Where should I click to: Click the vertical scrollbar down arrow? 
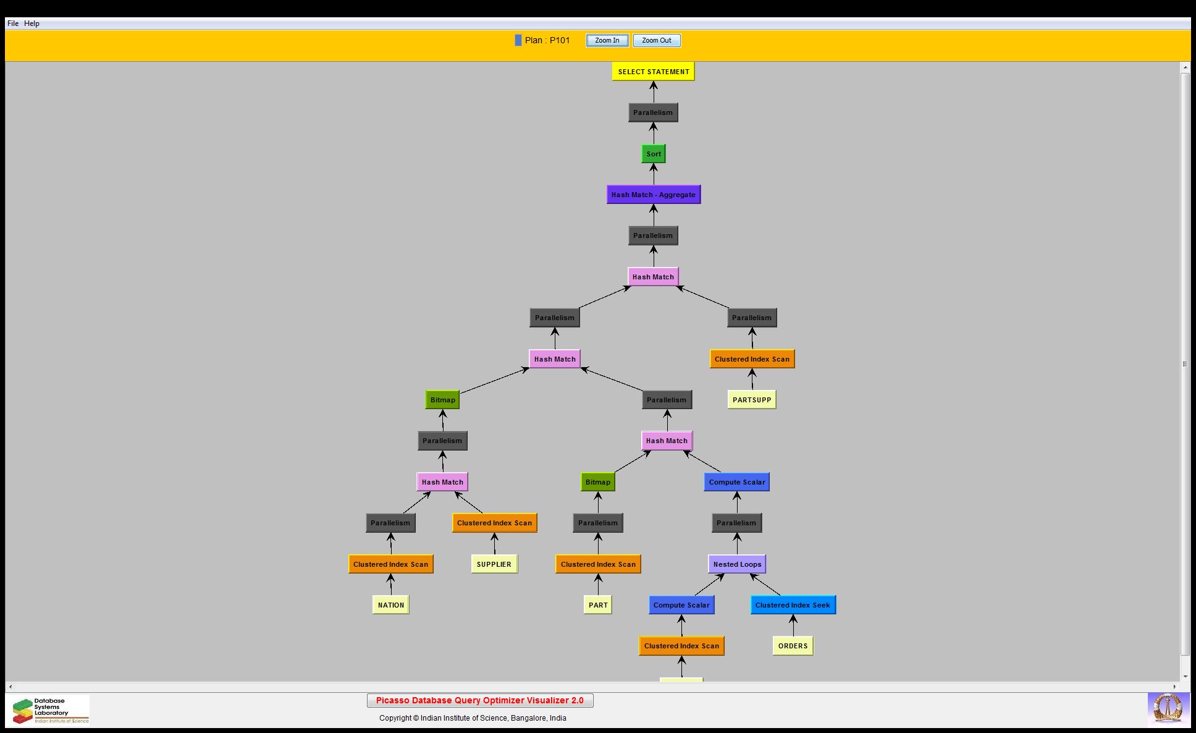tap(1185, 677)
